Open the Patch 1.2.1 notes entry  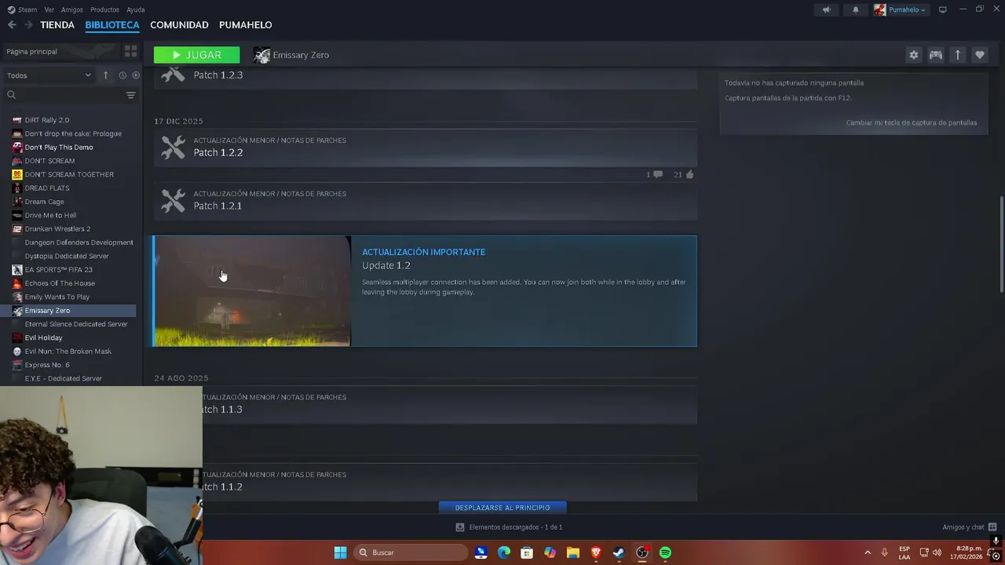(x=425, y=201)
